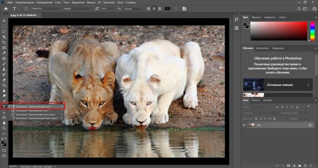This screenshot has height=168, width=318.
Task: Switch layer filtering on or off
Action: (x=309, y=106)
